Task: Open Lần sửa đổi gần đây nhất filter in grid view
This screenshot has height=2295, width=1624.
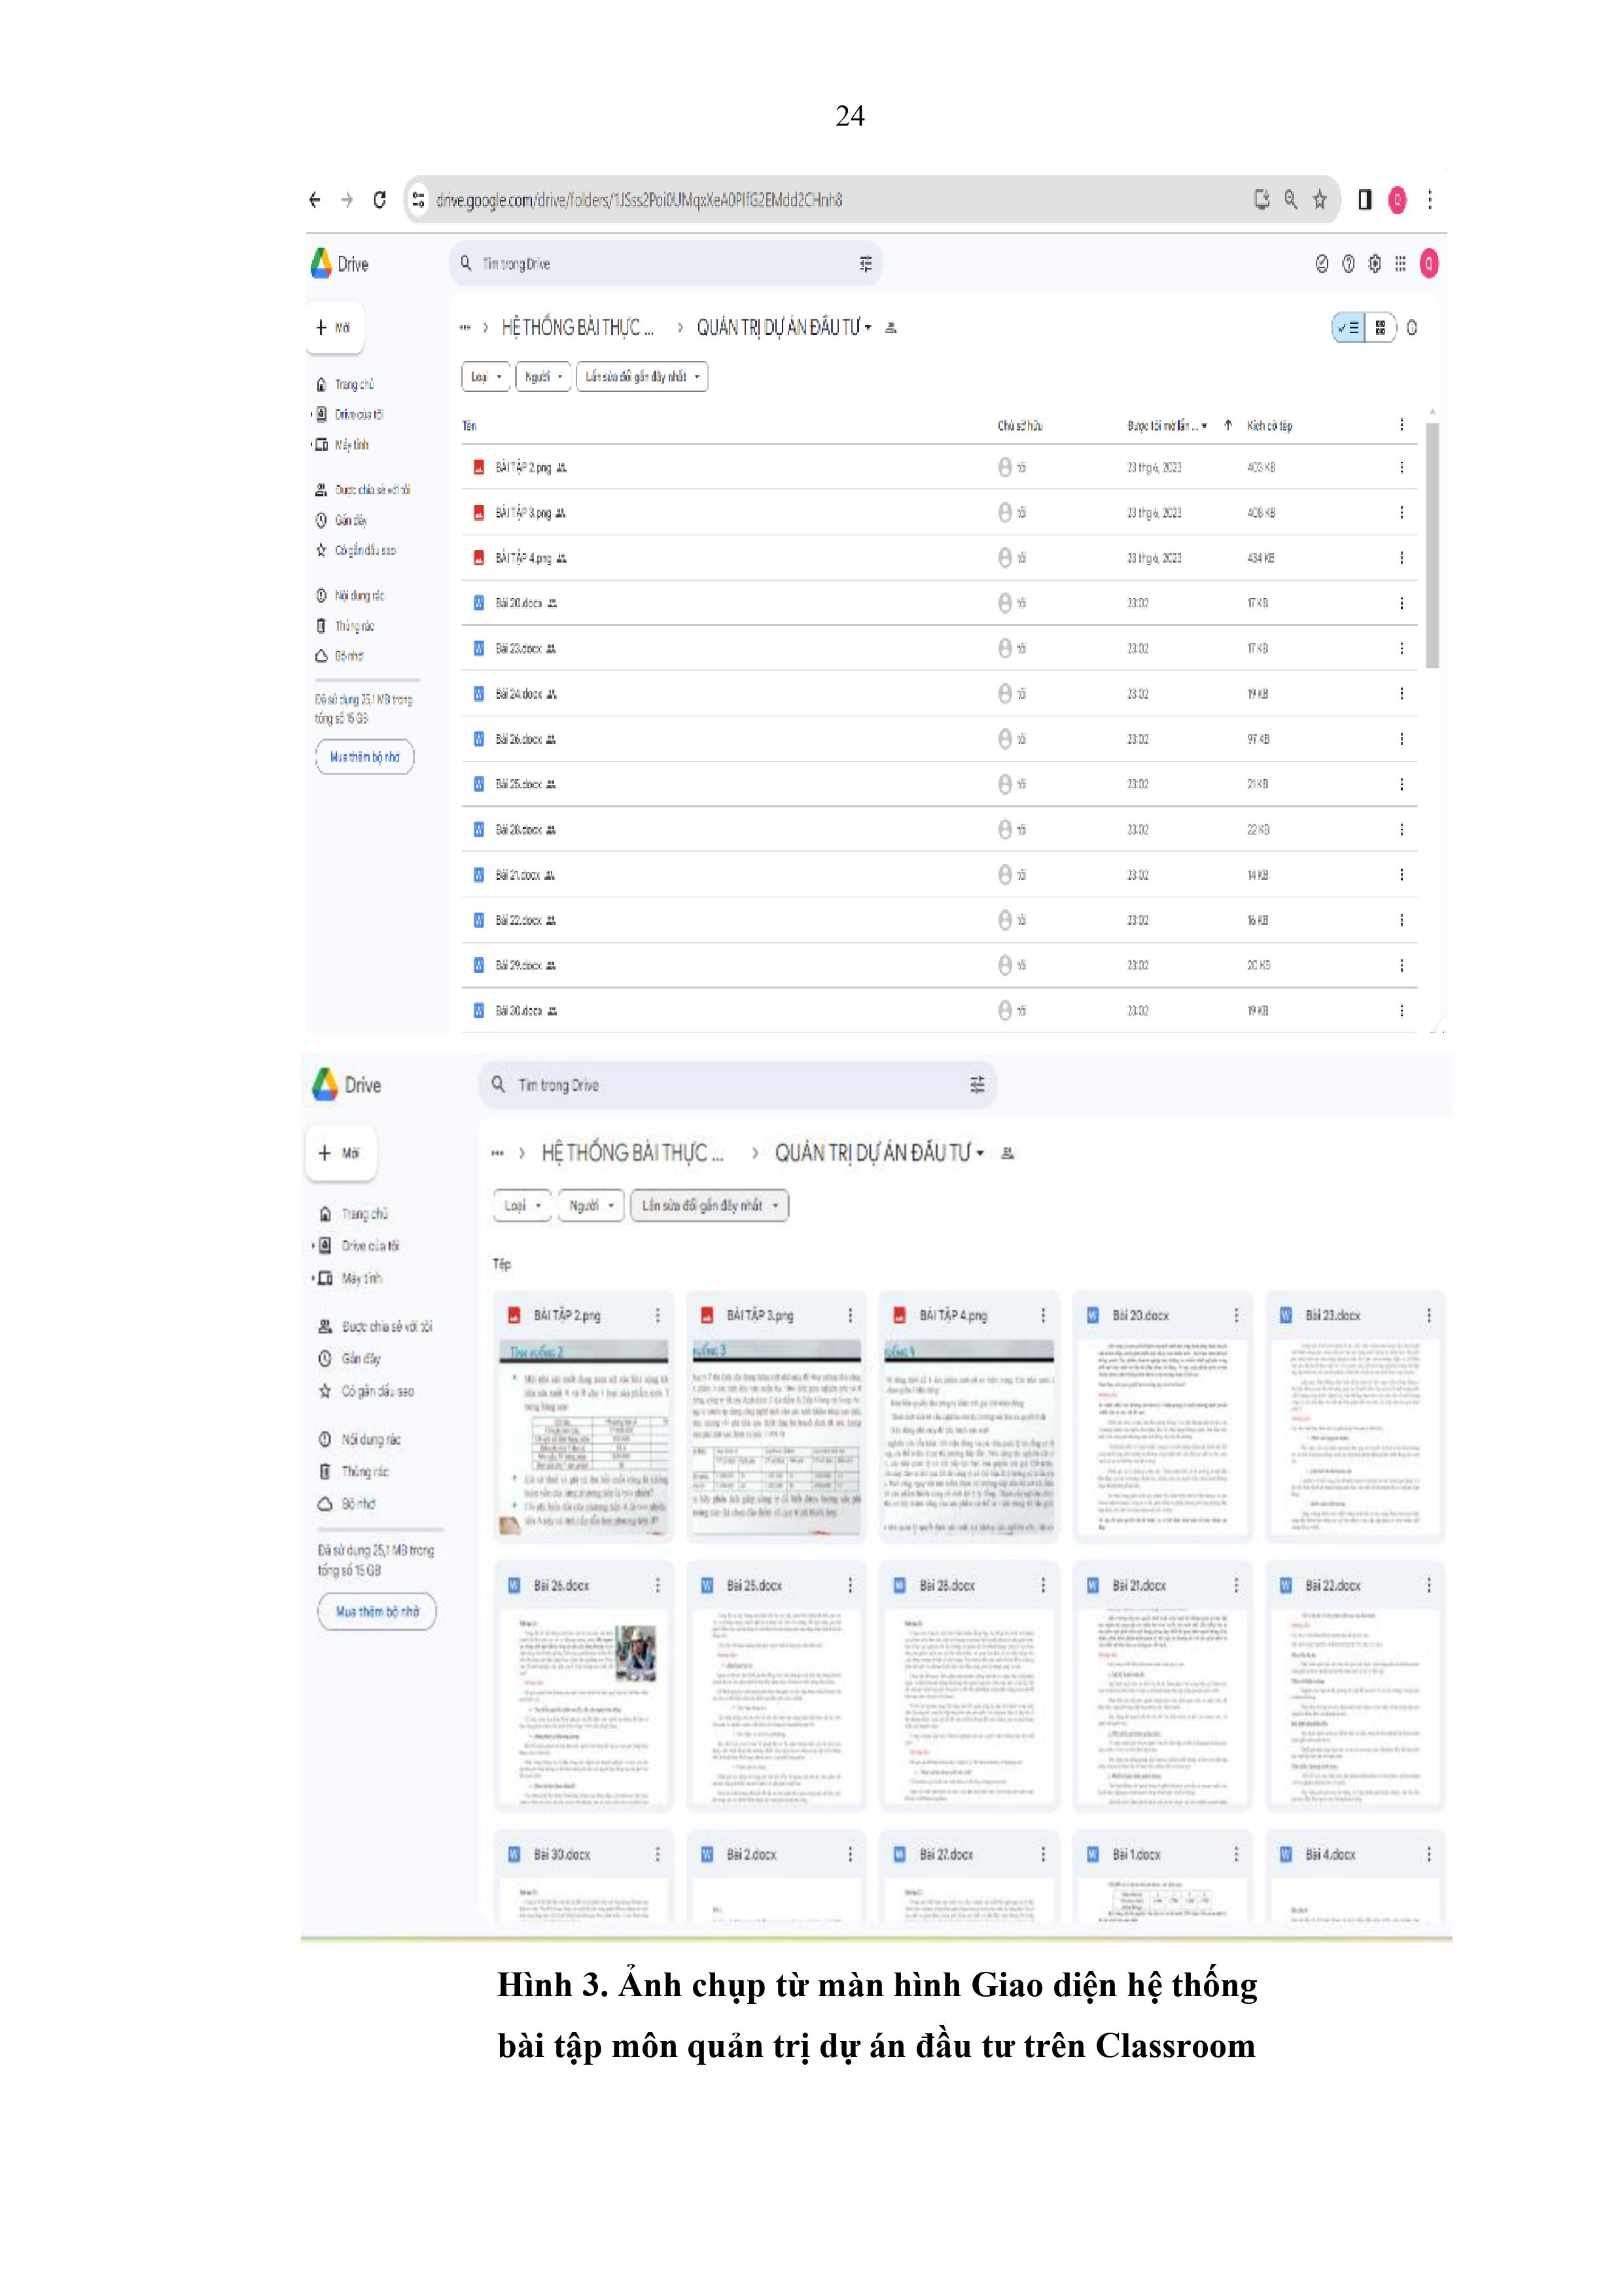Action: point(709,1206)
